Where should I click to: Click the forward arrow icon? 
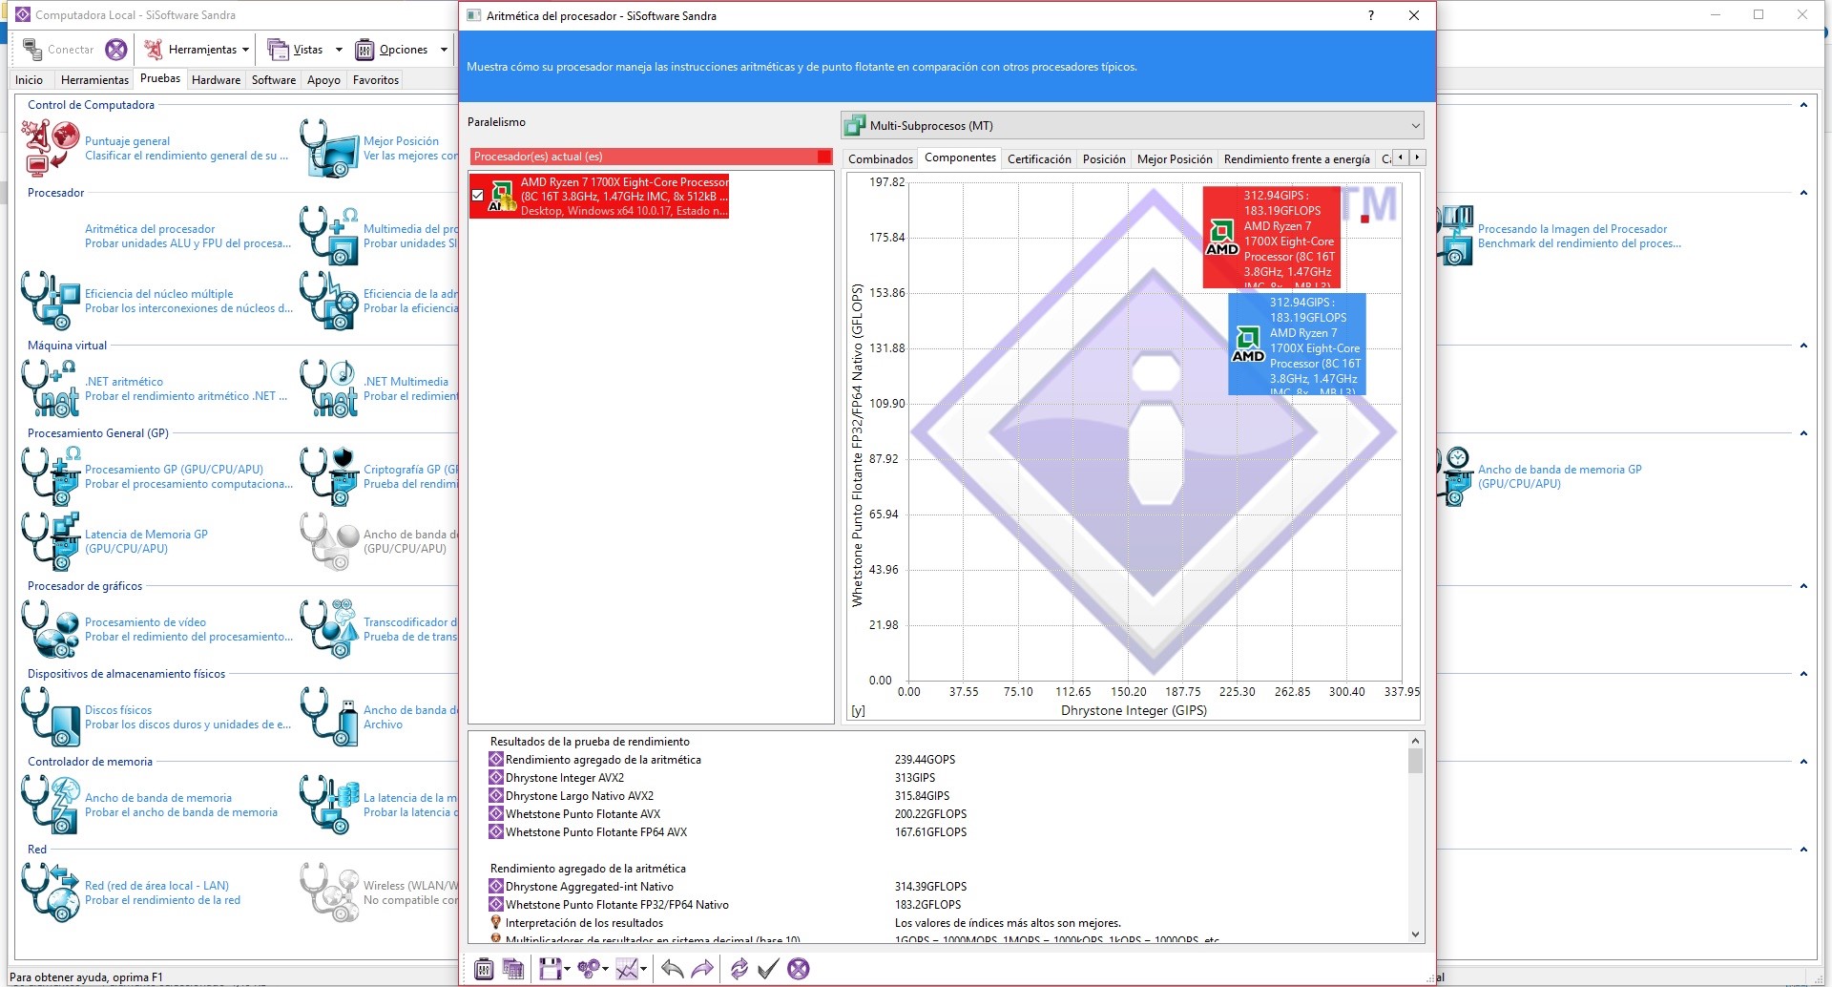[x=702, y=969]
